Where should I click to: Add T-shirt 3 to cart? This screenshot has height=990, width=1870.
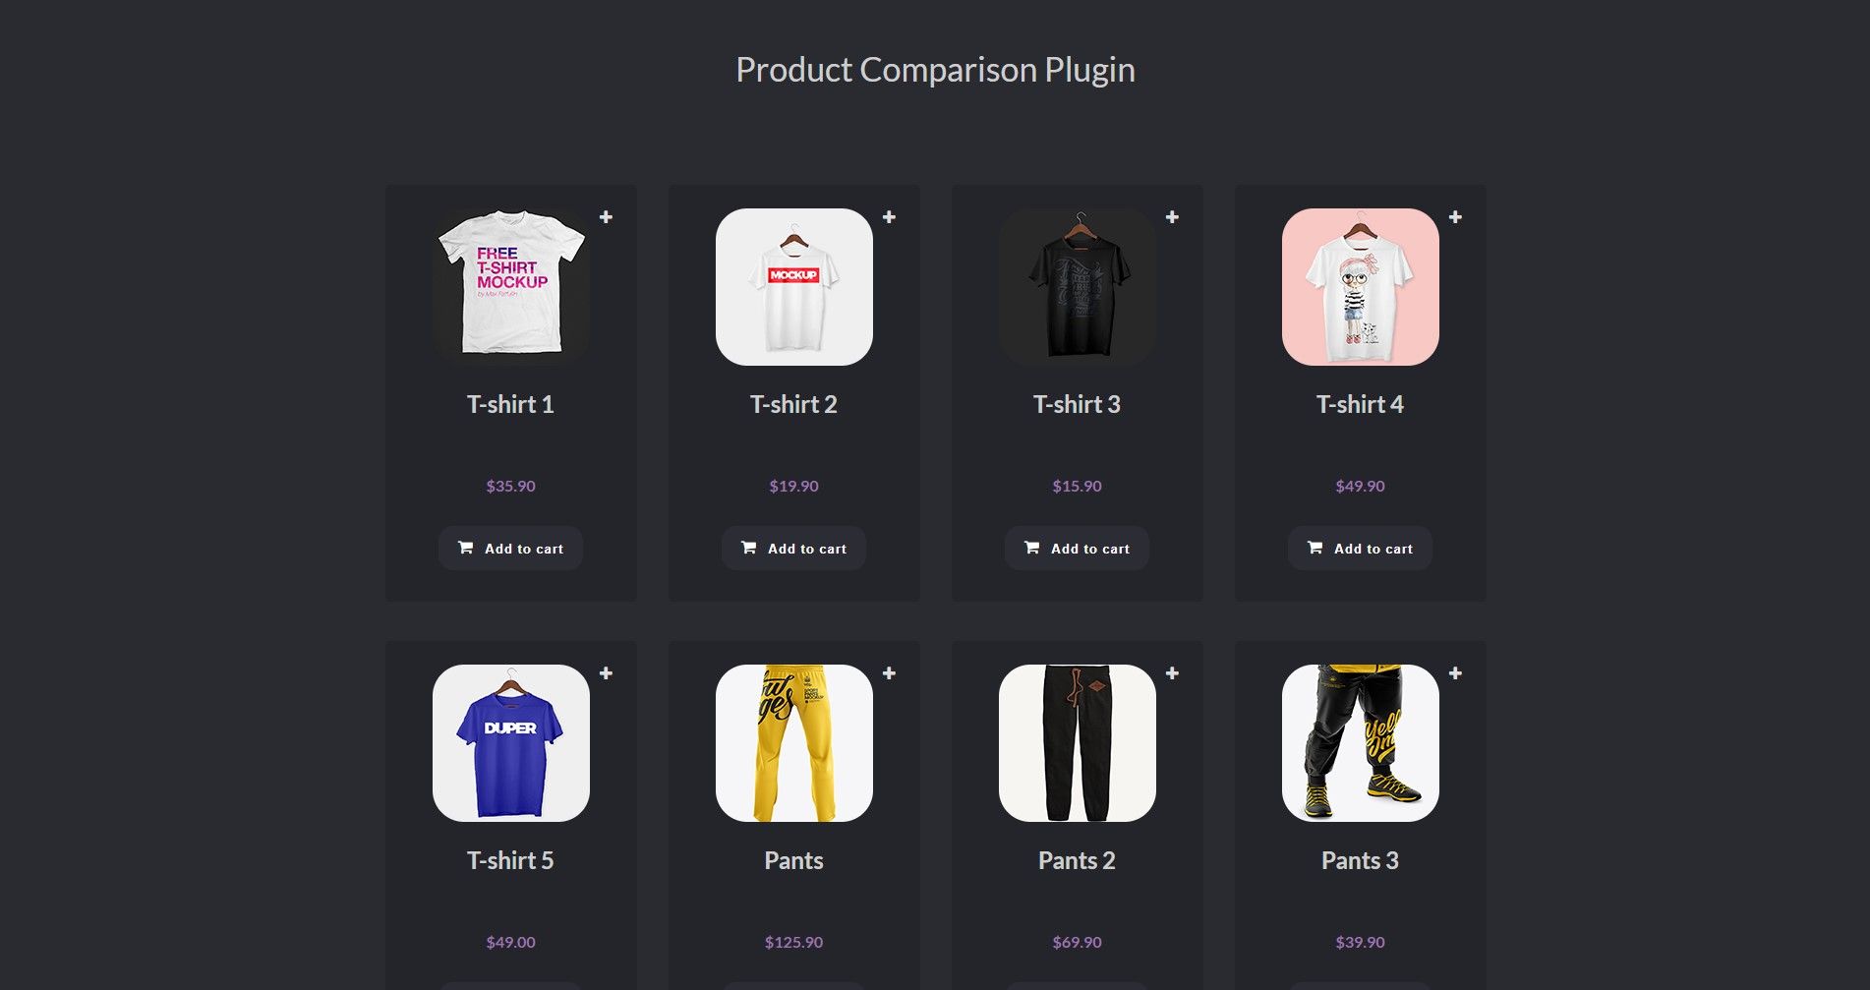pos(1077,549)
